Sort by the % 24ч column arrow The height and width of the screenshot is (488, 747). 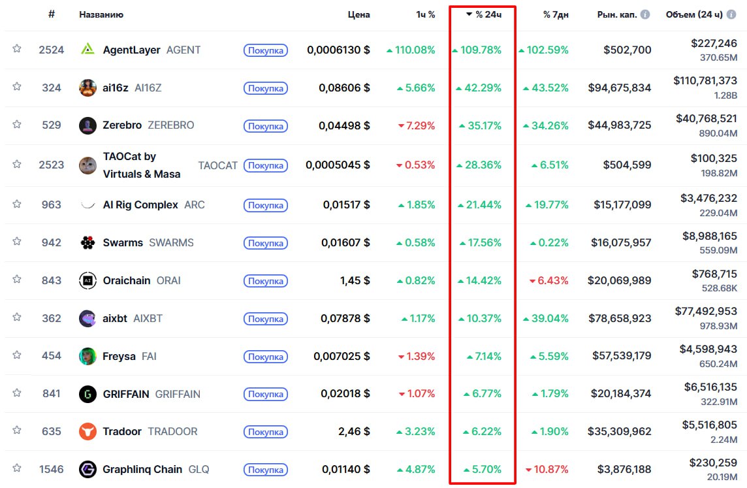click(x=469, y=14)
